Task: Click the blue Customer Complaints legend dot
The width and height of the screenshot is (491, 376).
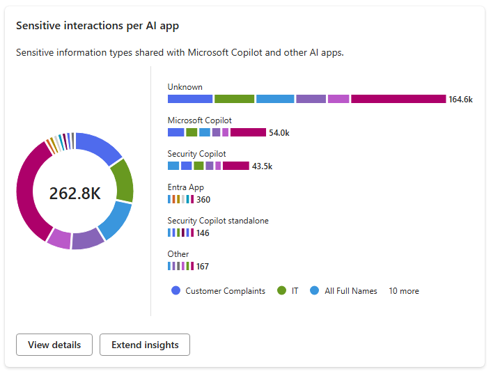Action: [x=176, y=291]
